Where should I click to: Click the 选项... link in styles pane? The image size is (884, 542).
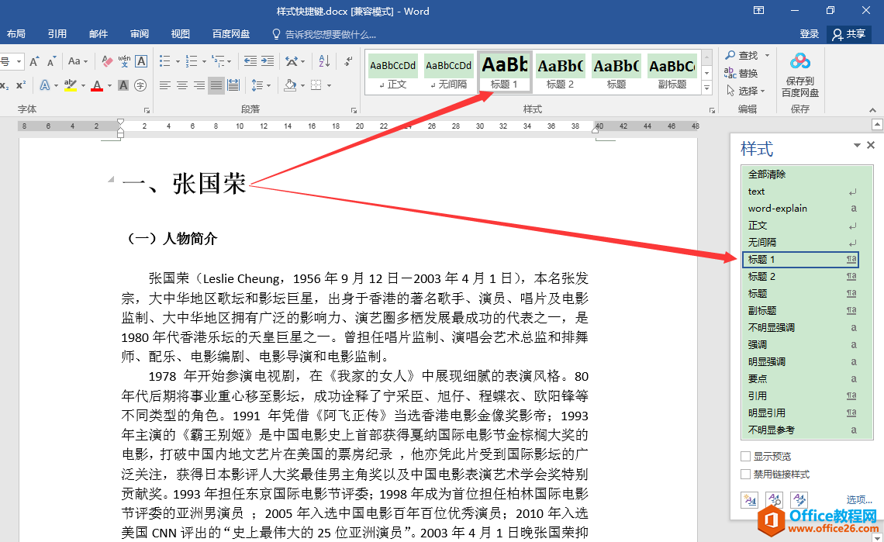[859, 500]
